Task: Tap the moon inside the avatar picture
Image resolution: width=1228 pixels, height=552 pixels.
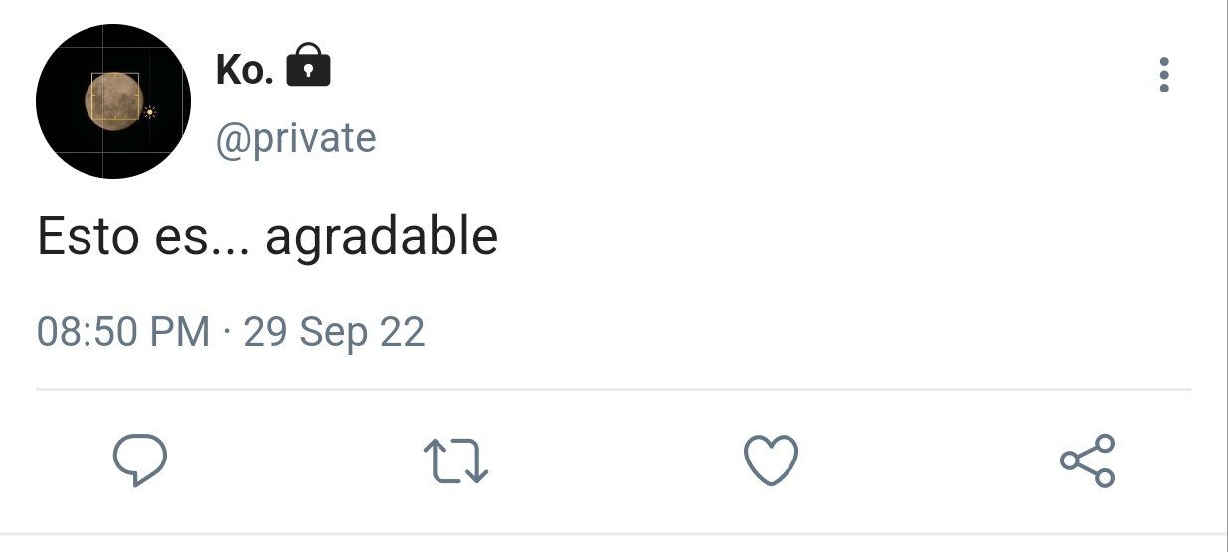Action: pyautogui.click(x=112, y=98)
